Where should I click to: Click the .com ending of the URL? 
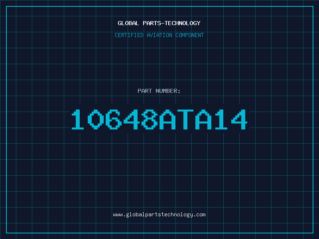tap(199, 215)
